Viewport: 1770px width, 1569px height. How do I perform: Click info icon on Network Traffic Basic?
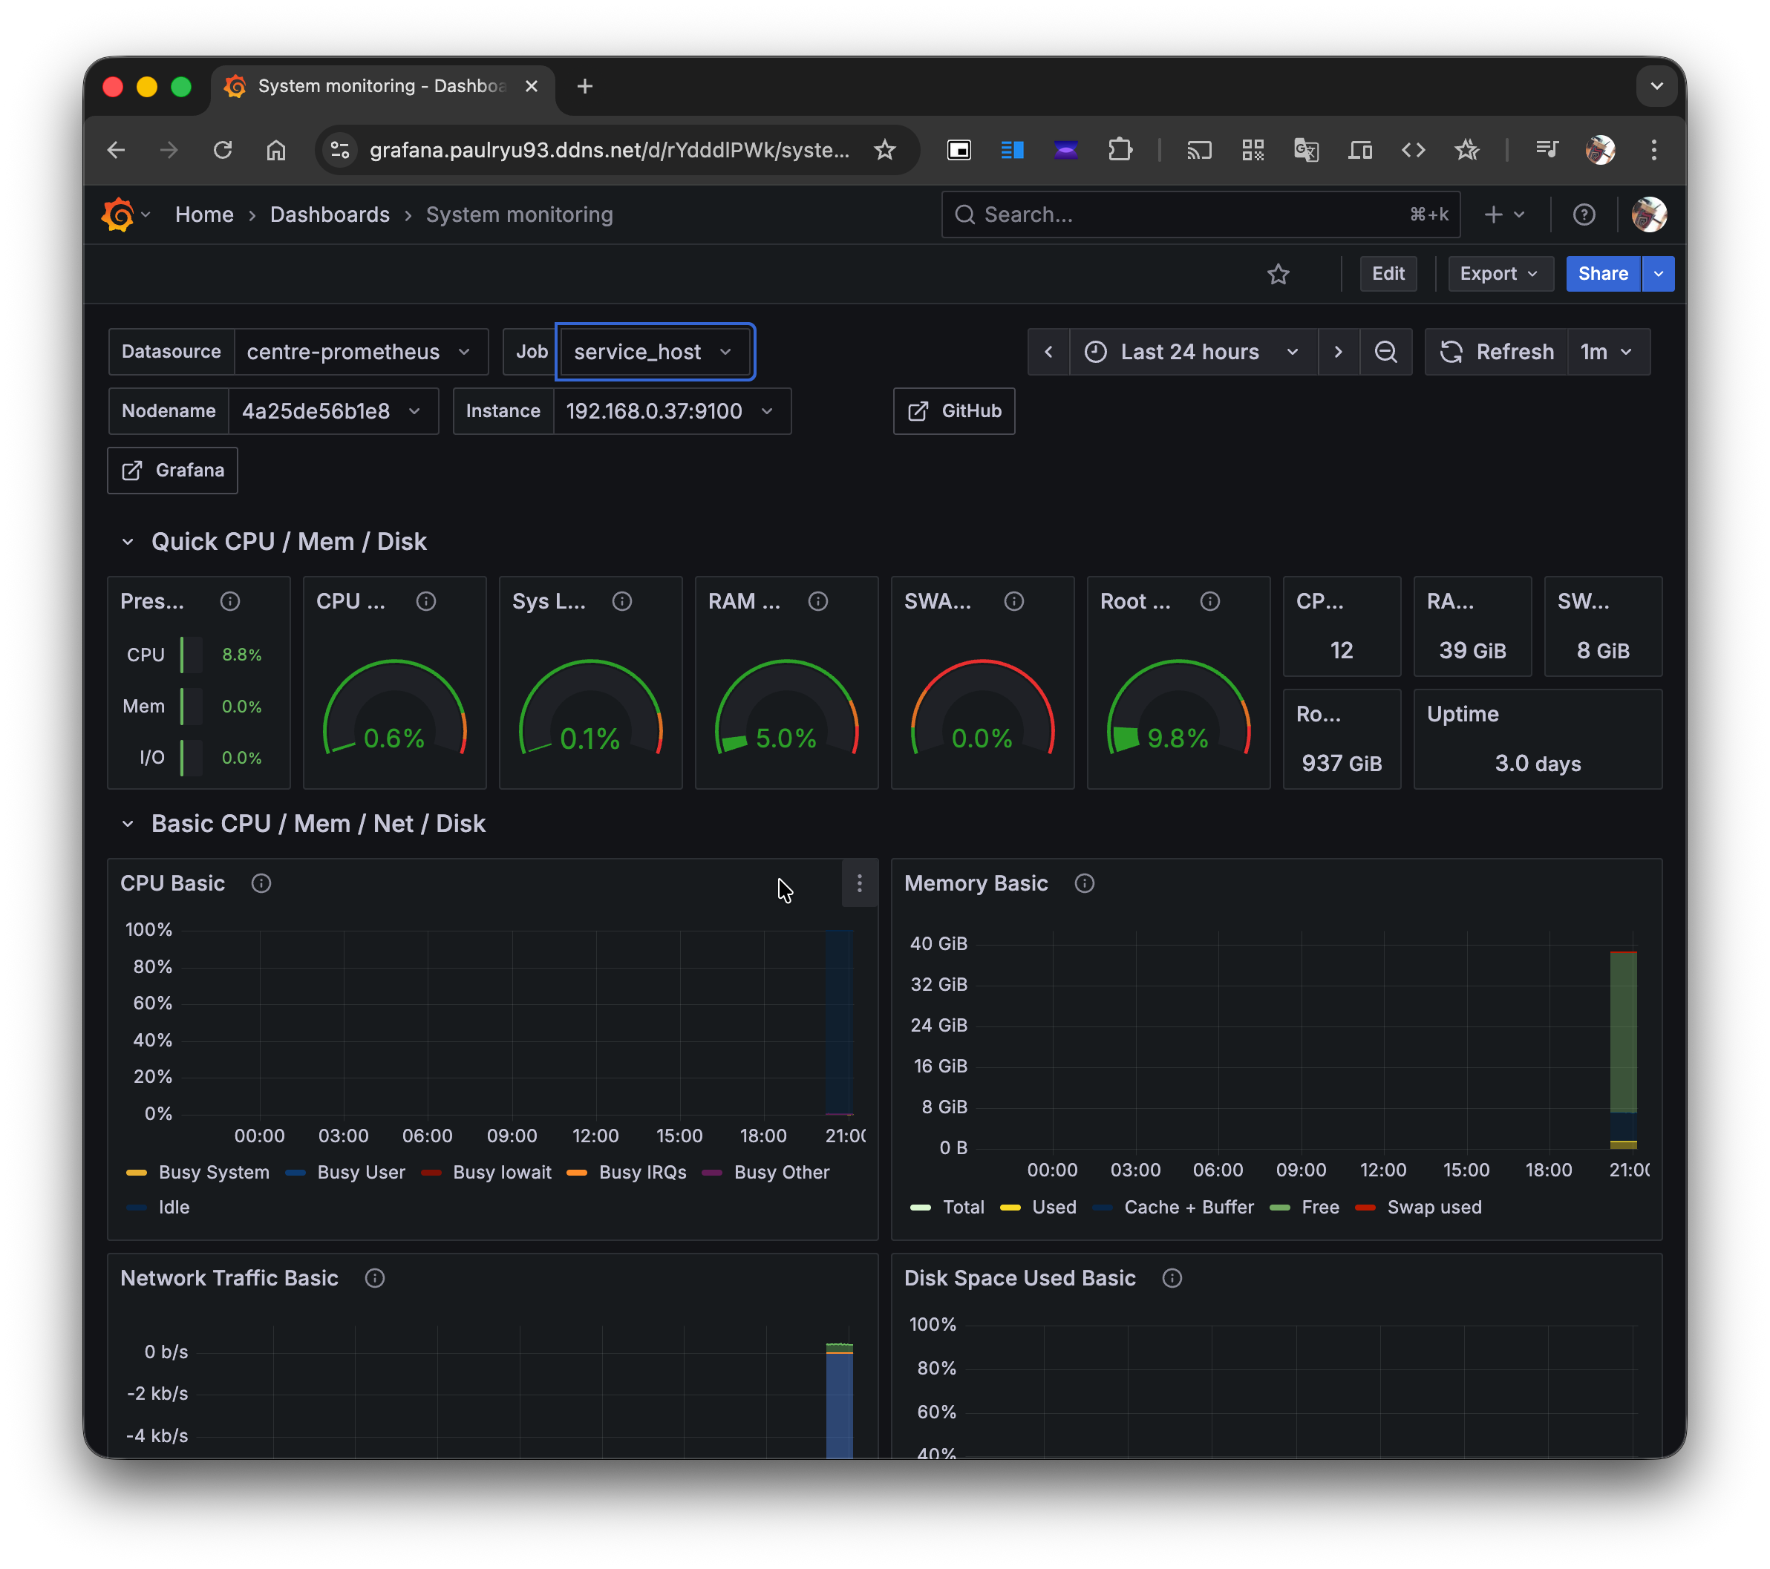(x=374, y=1278)
